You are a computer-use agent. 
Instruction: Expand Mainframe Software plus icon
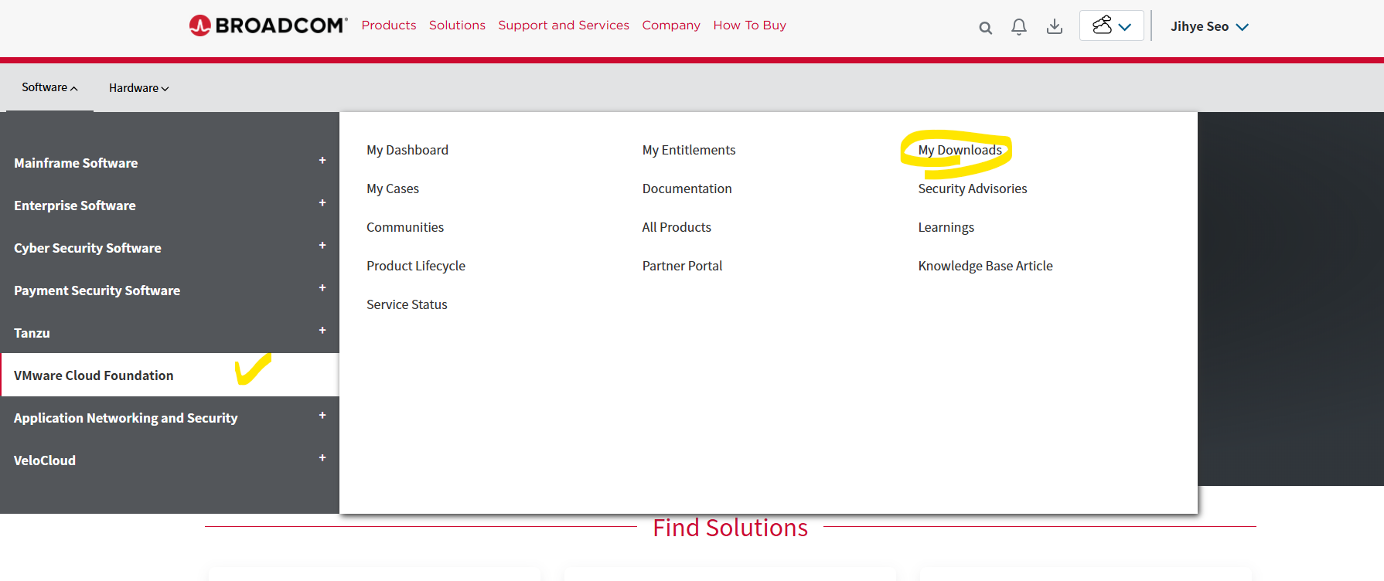(322, 161)
